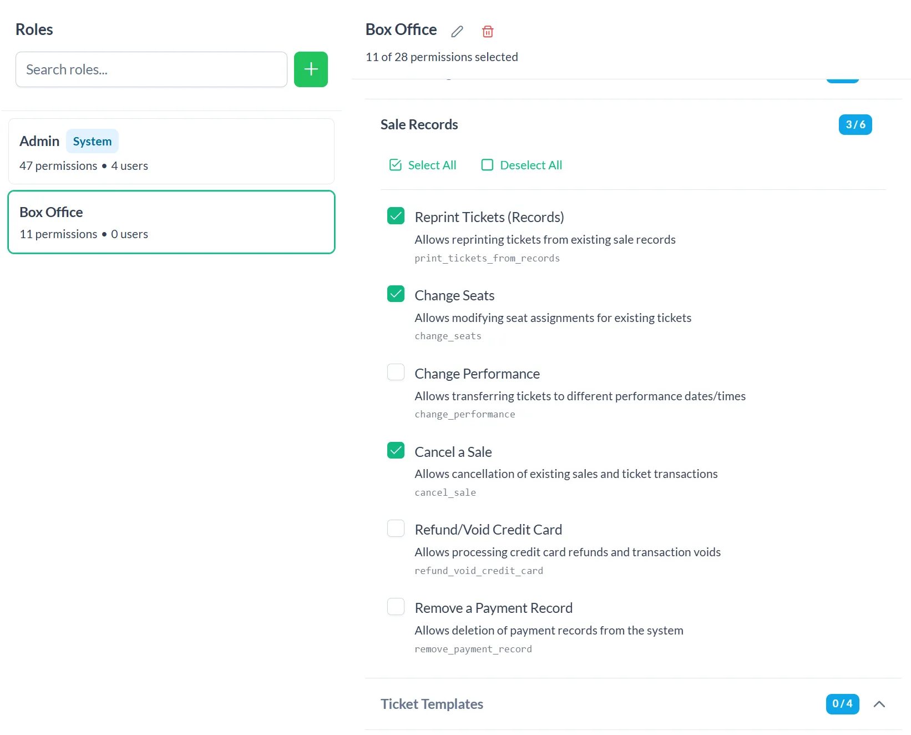Click the remove_payment_record code text
This screenshot has height=735, width=911.
[473, 649]
